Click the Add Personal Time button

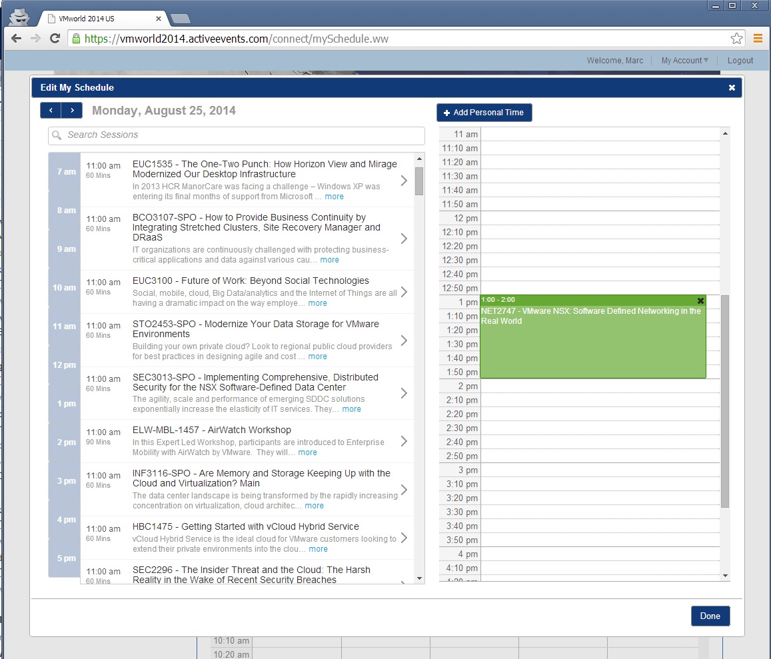tap(484, 113)
